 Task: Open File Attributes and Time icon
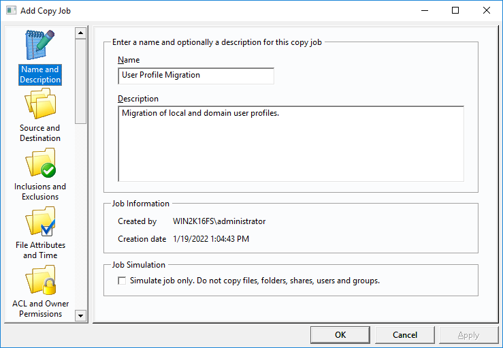(x=40, y=221)
